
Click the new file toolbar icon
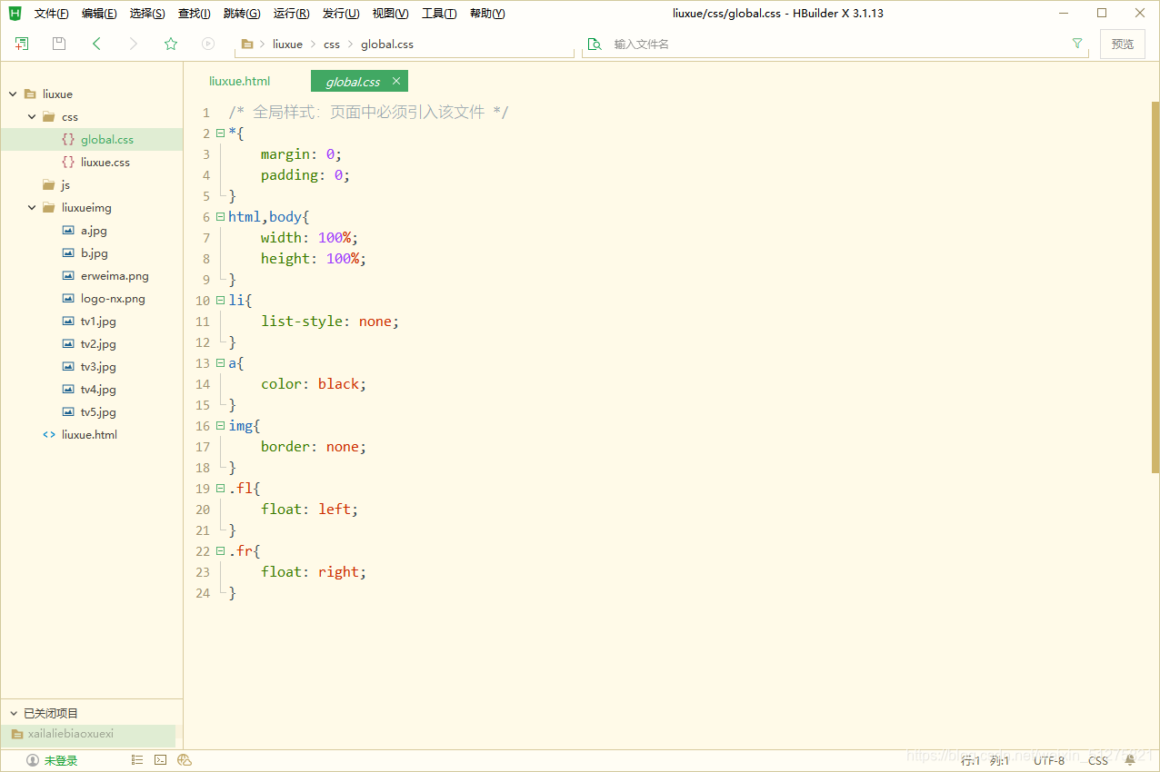pyautogui.click(x=22, y=44)
